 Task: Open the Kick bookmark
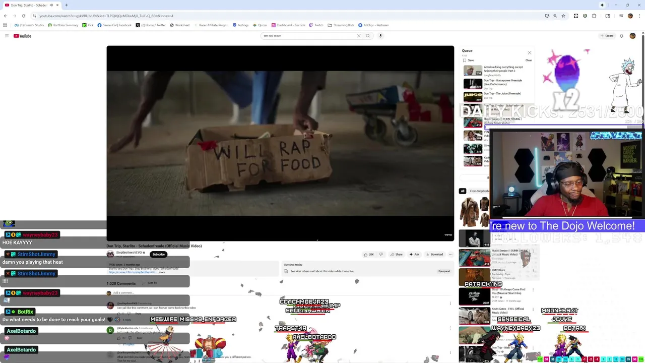(88, 25)
